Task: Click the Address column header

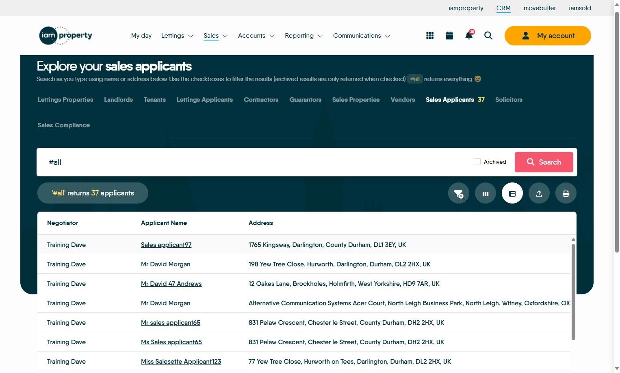Action: tap(261, 223)
